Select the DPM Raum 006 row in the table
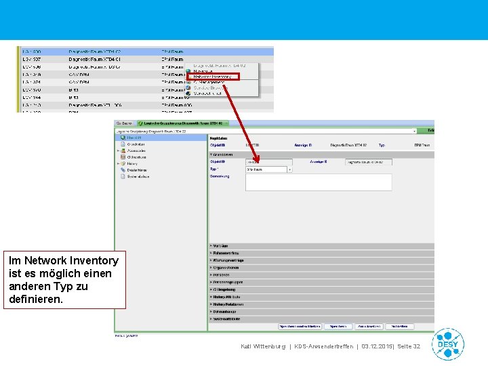The width and height of the screenshot is (488, 366). (x=147, y=105)
